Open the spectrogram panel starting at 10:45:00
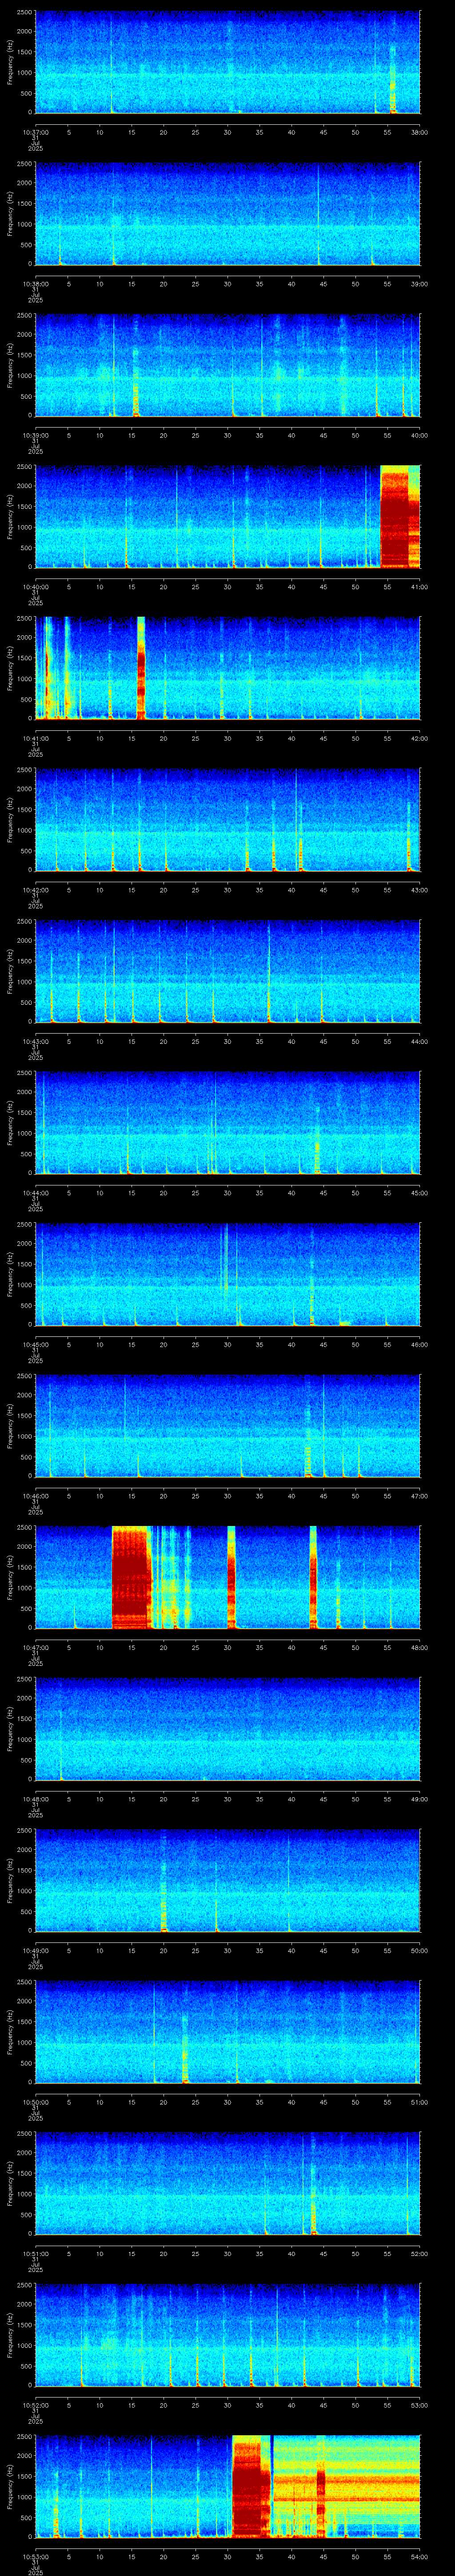The width and height of the screenshot is (455, 2576). tap(228, 1274)
